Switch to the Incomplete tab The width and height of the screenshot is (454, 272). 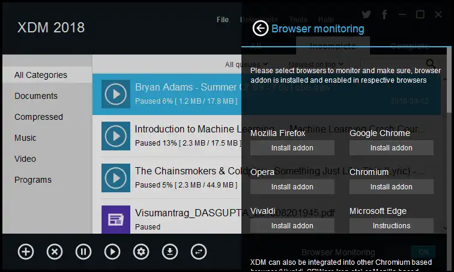(333, 46)
